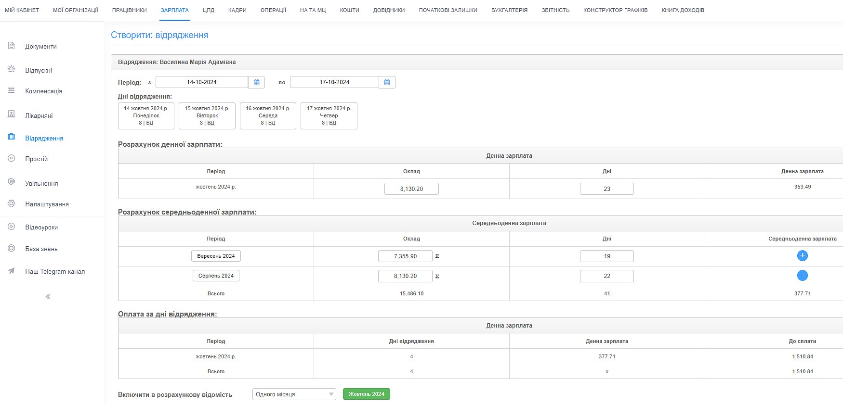The width and height of the screenshot is (843, 405).
Task: Open ПОЧАТКОВІ ЗАЛИШКИ menu item
Action: coord(448,10)
